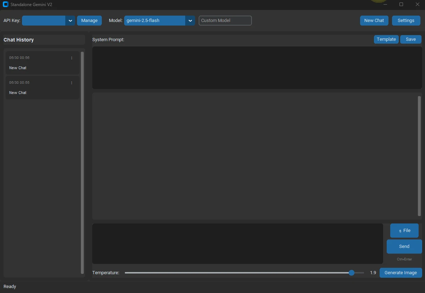Open options menu for 00:55 chat entry

click(x=72, y=83)
